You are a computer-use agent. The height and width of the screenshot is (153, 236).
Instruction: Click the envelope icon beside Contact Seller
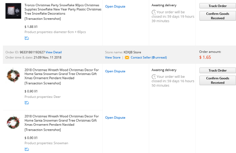127,57
